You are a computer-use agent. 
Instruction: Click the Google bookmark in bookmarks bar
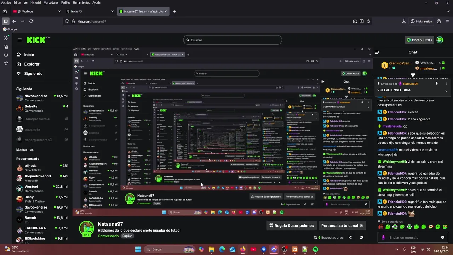click(x=10, y=29)
